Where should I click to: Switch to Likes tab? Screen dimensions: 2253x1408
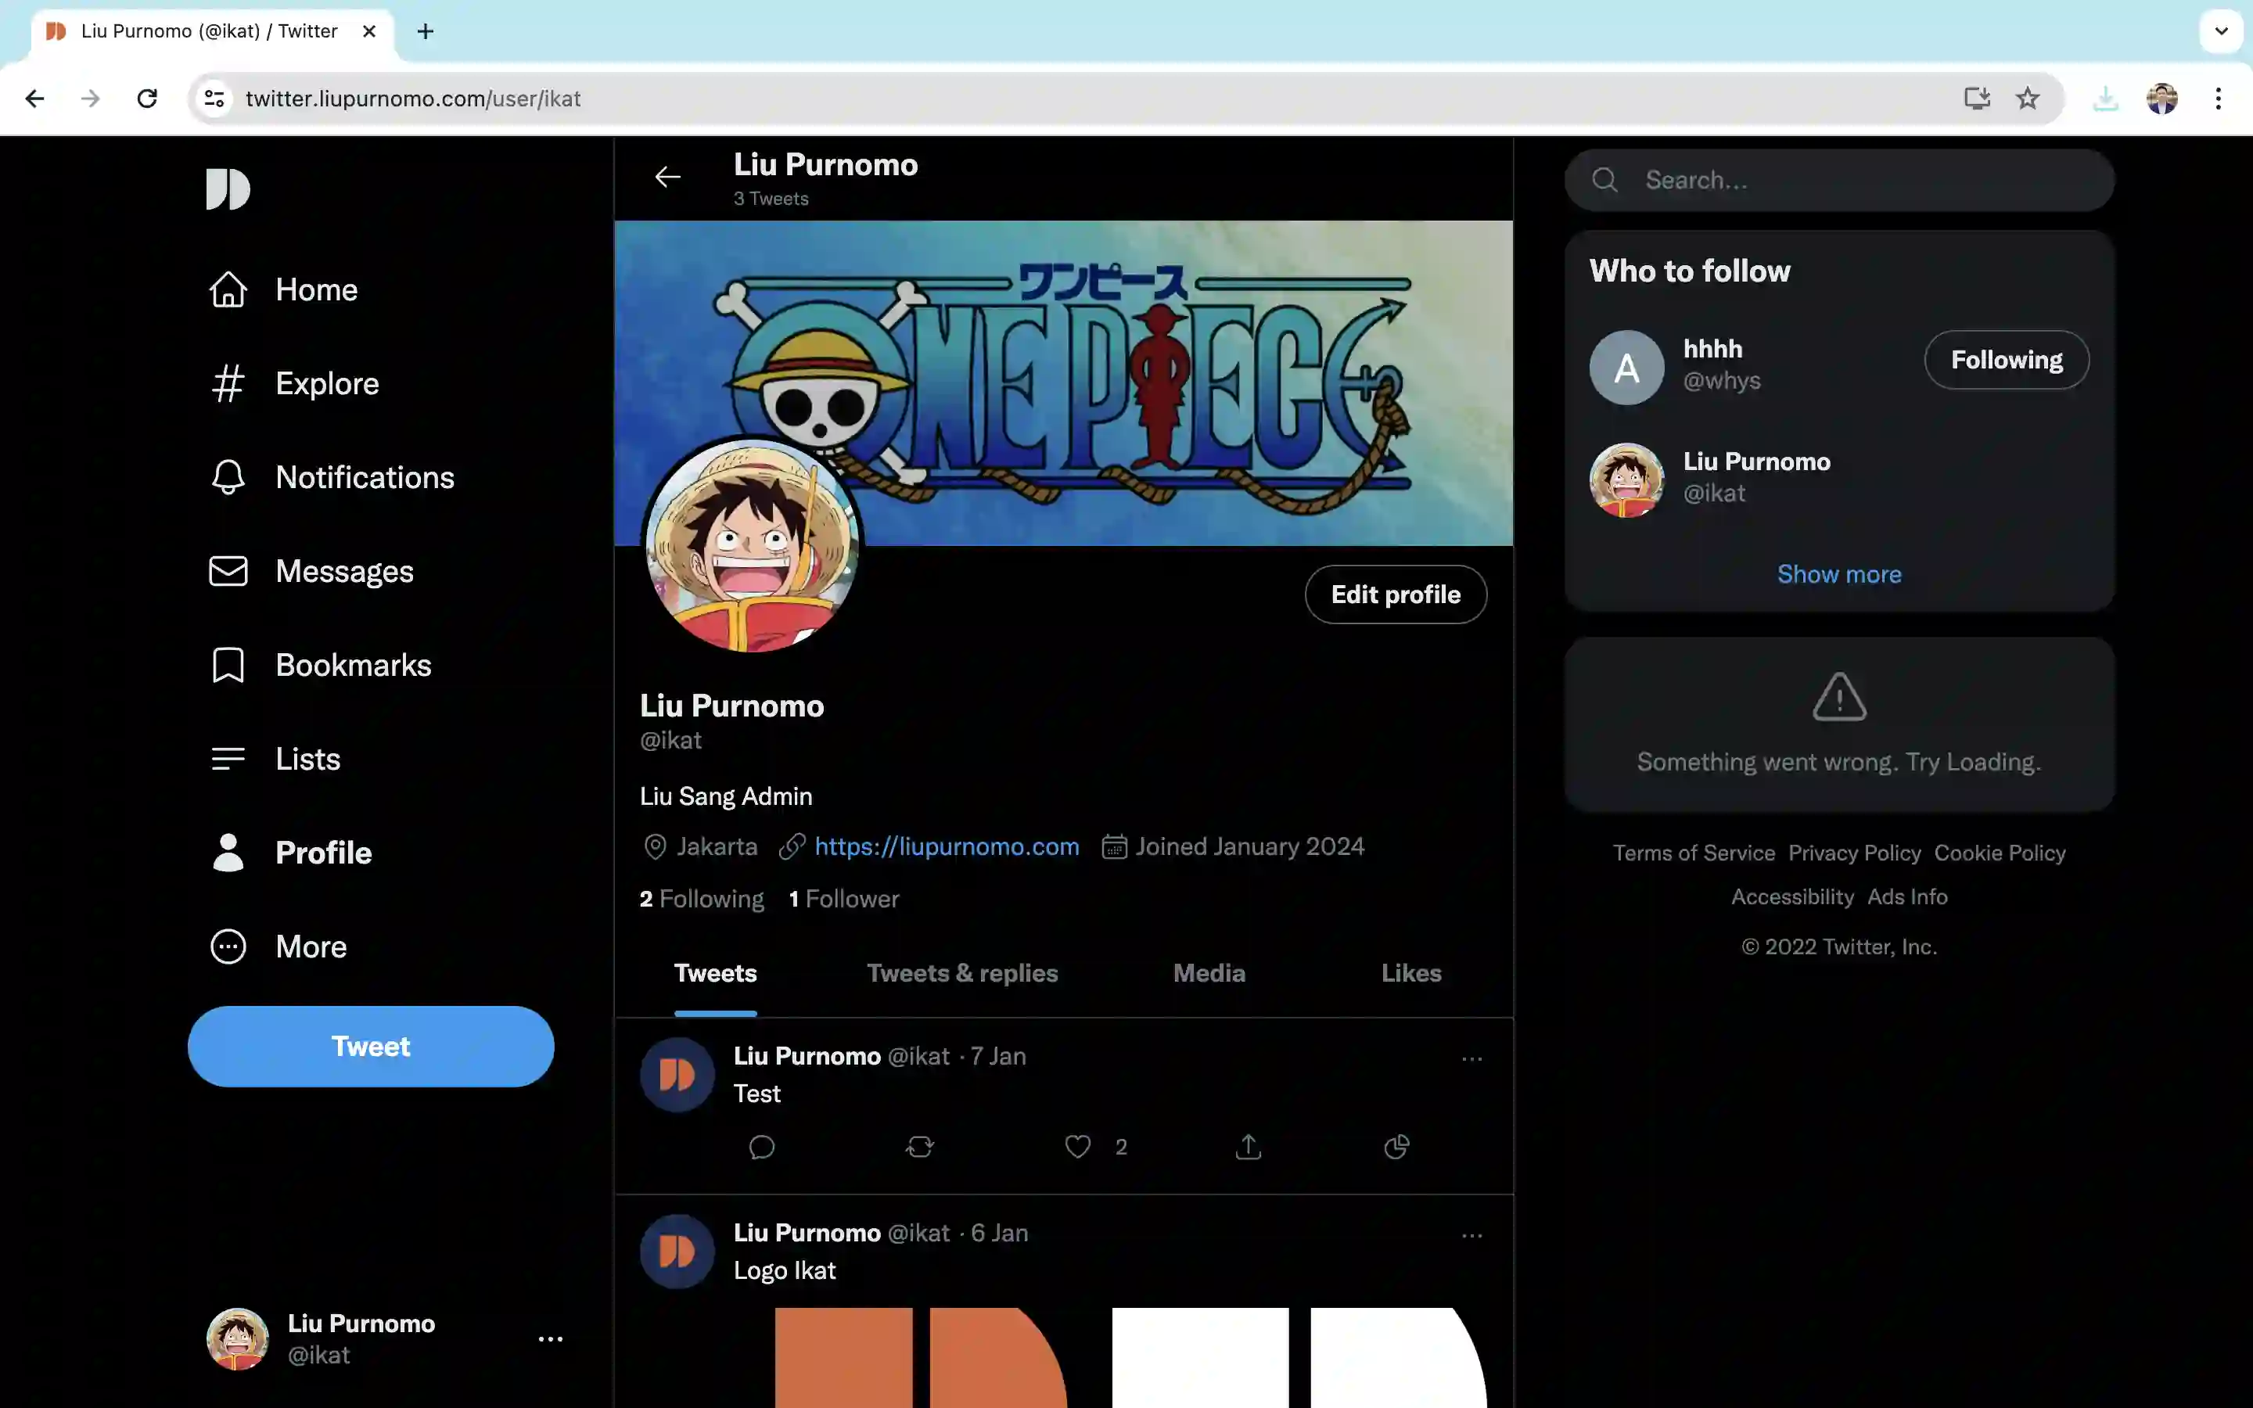point(1411,974)
